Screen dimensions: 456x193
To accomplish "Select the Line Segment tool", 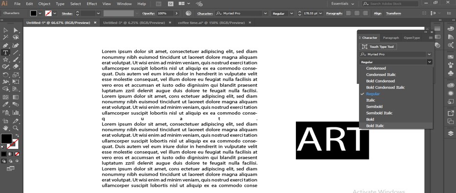I will click(x=16, y=52).
